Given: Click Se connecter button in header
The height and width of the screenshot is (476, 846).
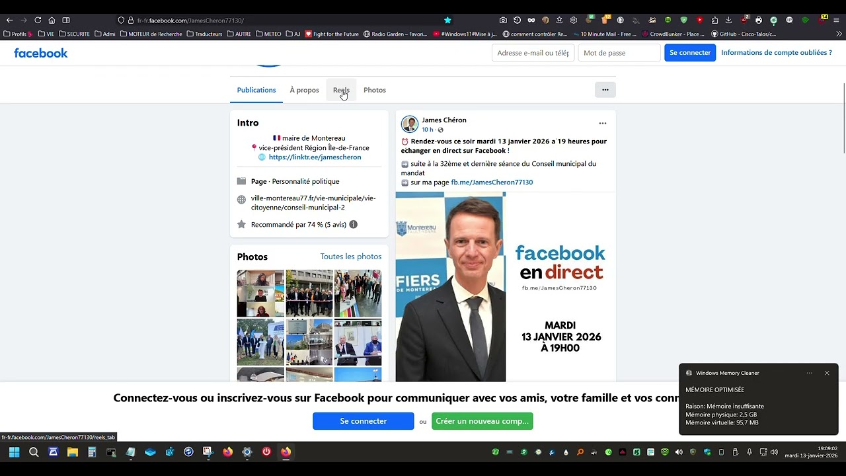Looking at the screenshot, I should click(x=690, y=53).
